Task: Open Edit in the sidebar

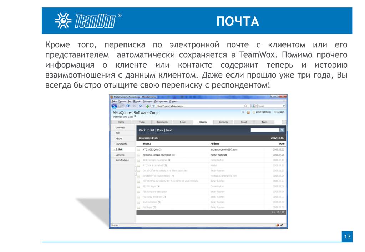Action: (117, 133)
